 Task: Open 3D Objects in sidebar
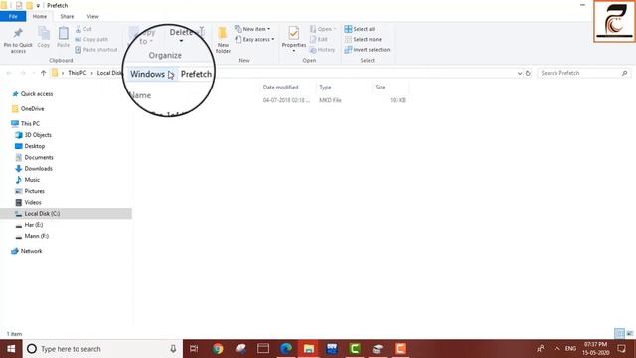pyautogui.click(x=38, y=135)
